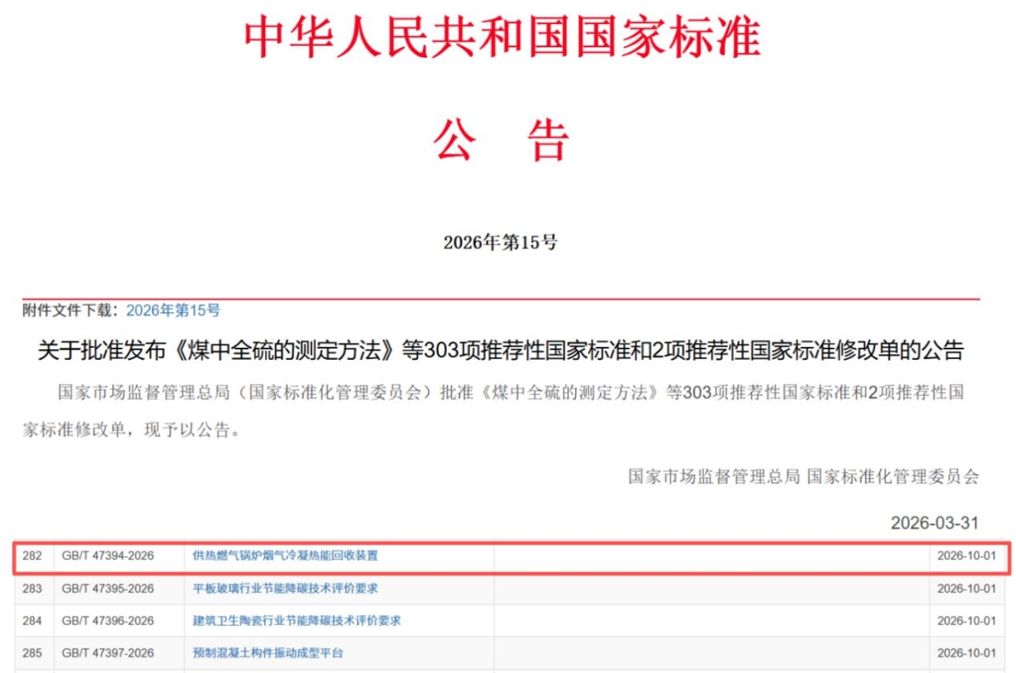The height and width of the screenshot is (673, 1016).
Task: Open the 供热燃气锅炉烟气冷凝热能回收装置 standard link
Action: pyautogui.click(x=285, y=556)
